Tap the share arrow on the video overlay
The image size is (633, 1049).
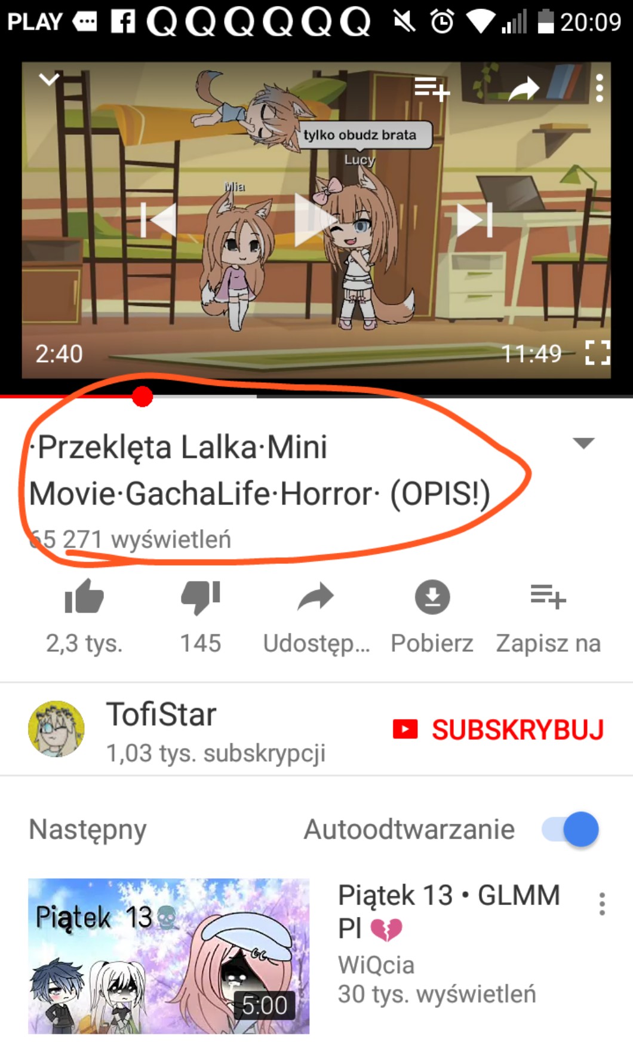pos(524,89)
